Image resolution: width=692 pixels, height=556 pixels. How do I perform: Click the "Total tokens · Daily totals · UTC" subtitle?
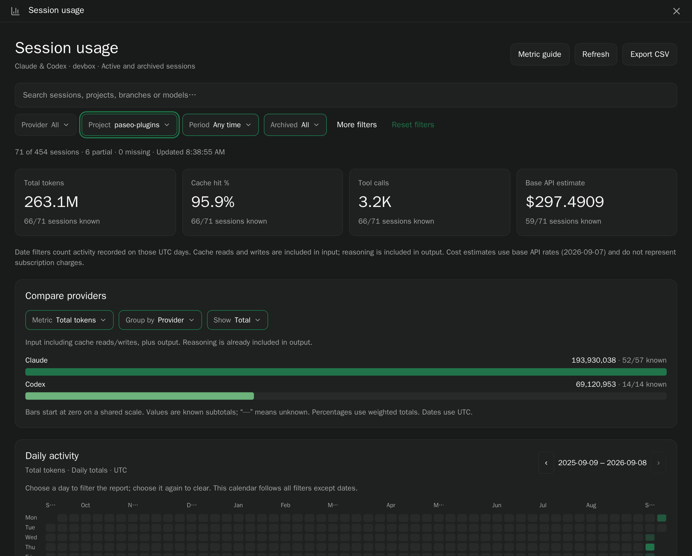(x=76, y=470)
